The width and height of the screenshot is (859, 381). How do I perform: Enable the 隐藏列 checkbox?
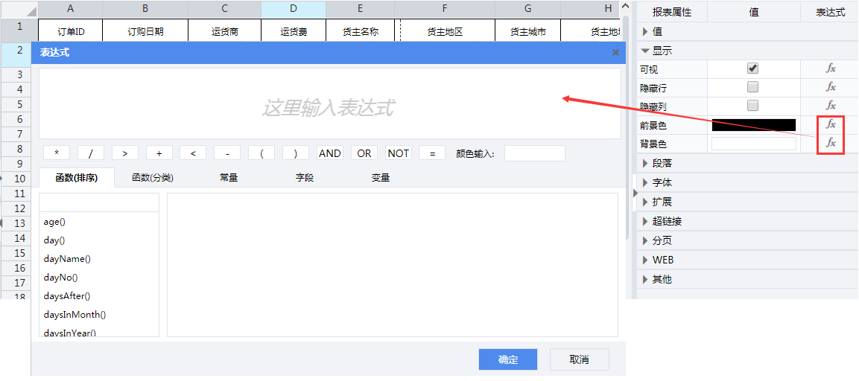(752, 106)
